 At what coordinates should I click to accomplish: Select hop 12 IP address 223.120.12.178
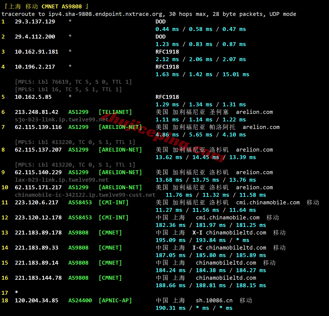38,218
